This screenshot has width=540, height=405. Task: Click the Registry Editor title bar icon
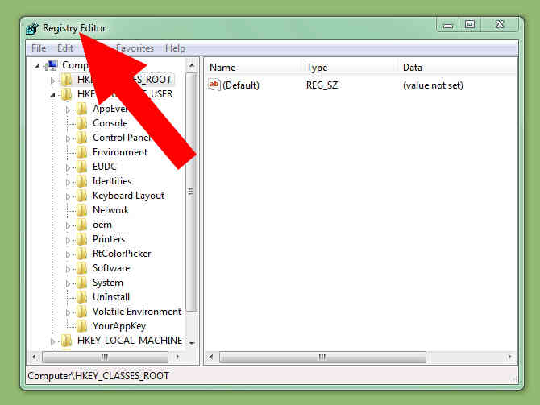tap(32, 28)
